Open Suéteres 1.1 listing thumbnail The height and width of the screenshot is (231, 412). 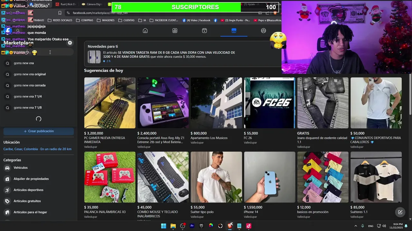pos(376,177)
